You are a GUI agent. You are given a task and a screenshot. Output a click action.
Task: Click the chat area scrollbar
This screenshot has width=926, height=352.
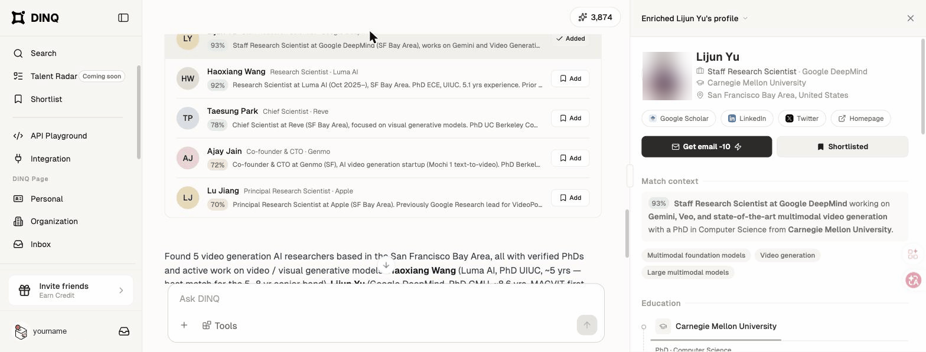[x=626, y=233]
